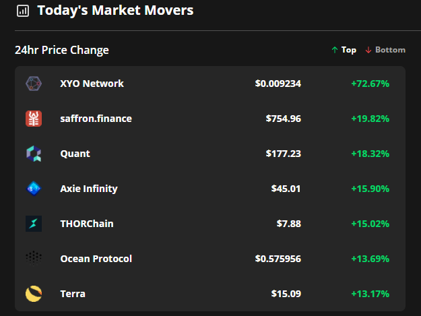The image size is (421, 316).
Task: Open the saffron.finance name link
Action: (96, 119)
